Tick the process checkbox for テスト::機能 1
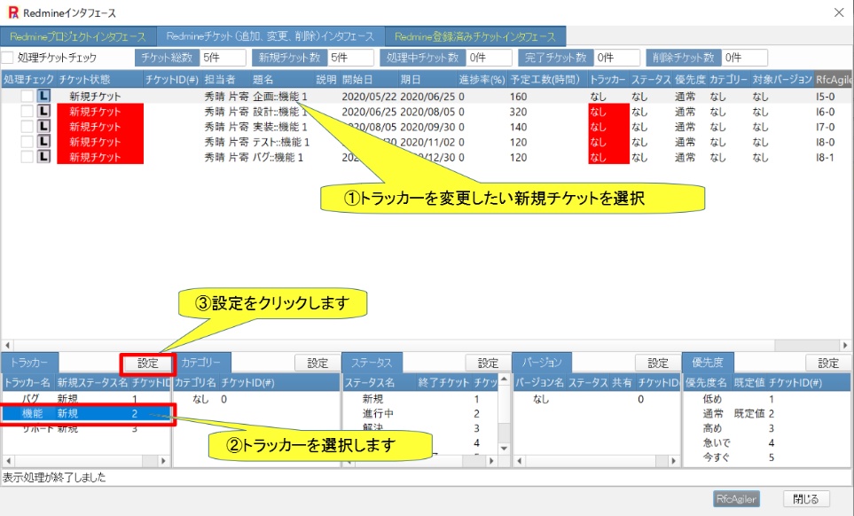 (27, 142)
